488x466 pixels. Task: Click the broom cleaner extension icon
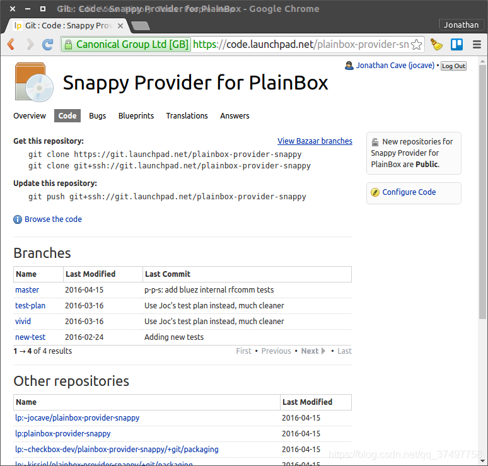(436, 45)
